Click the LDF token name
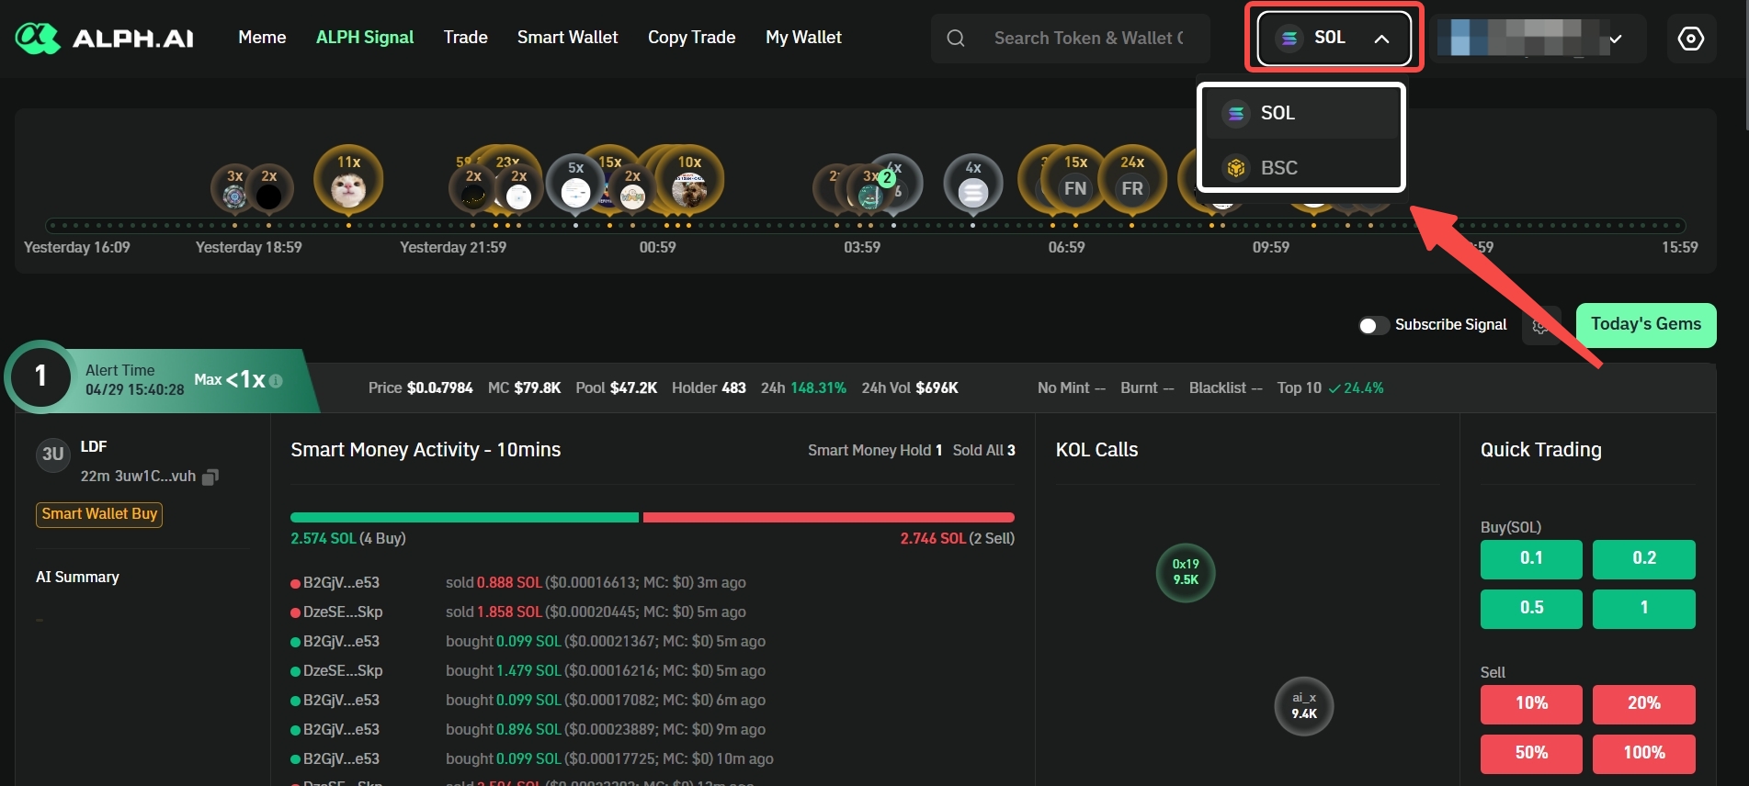 tap(94, 447)
